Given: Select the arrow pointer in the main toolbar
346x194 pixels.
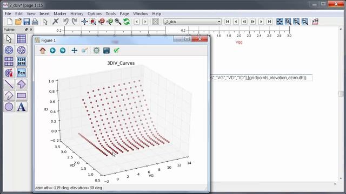Looking at the screenshot, I should [45, 22].
